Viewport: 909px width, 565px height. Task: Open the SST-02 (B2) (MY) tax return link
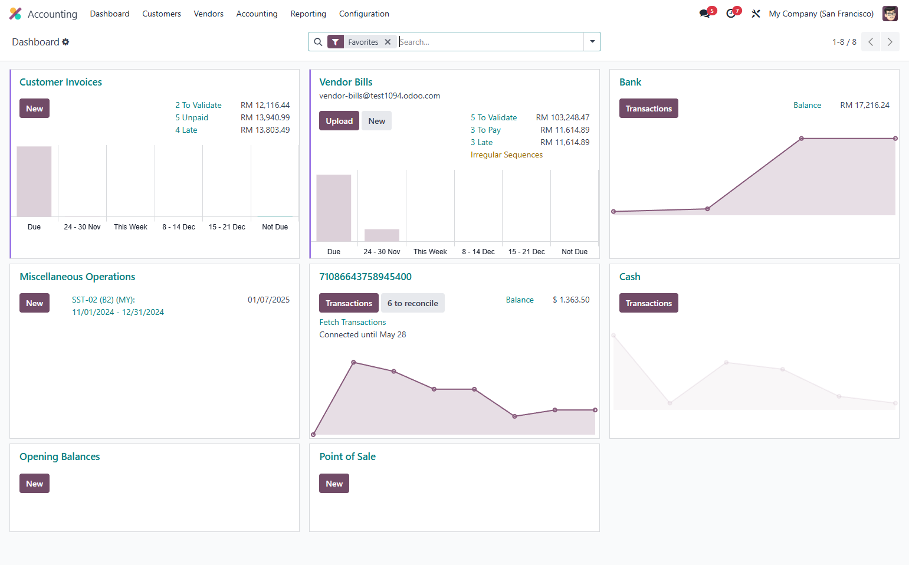pyautogui.click(x=118, y=306)
